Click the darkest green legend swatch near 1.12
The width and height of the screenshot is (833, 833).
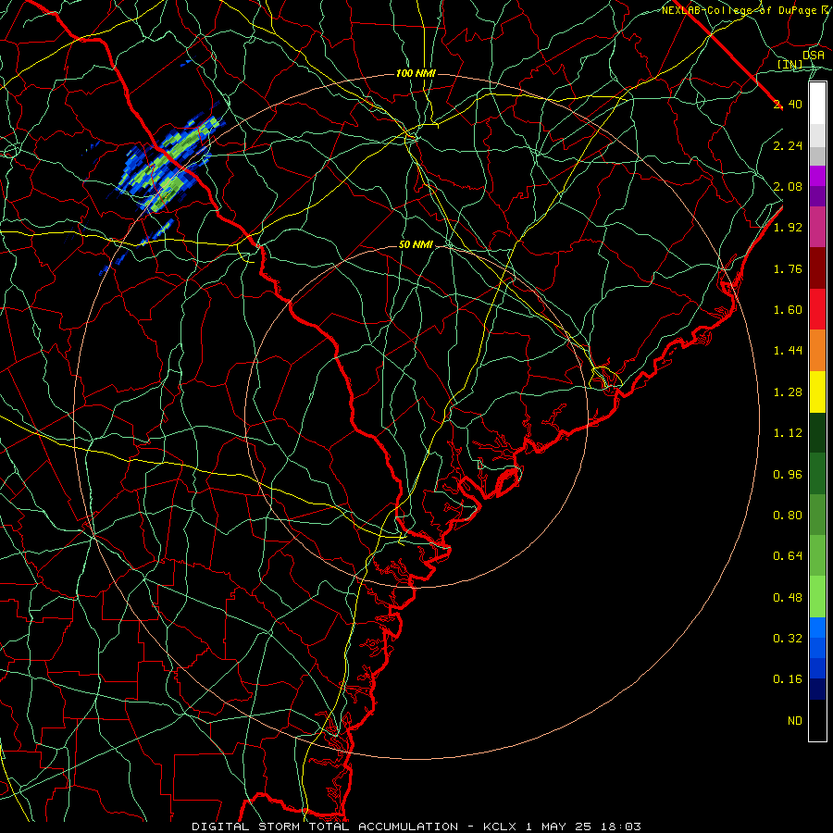[817, 433]
